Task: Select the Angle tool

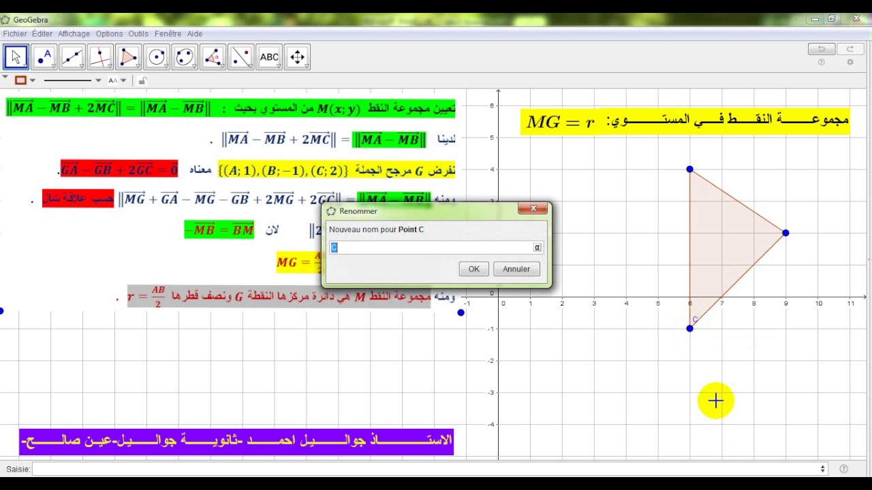Action: point(213,57)
